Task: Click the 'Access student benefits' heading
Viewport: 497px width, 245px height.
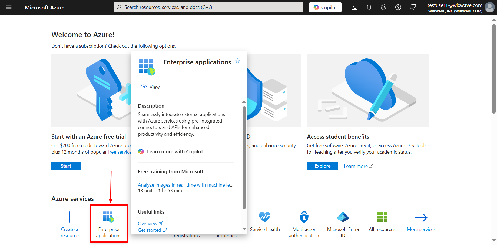Action: tap(338, 137)
